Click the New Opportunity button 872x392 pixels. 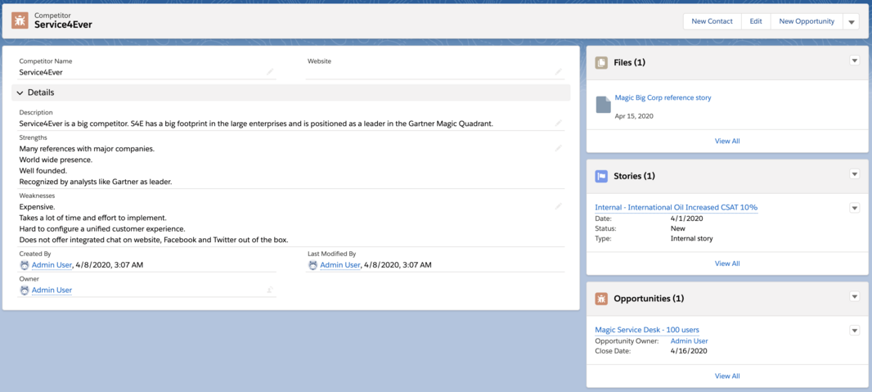pyautogui.click(x=806, y=21)
